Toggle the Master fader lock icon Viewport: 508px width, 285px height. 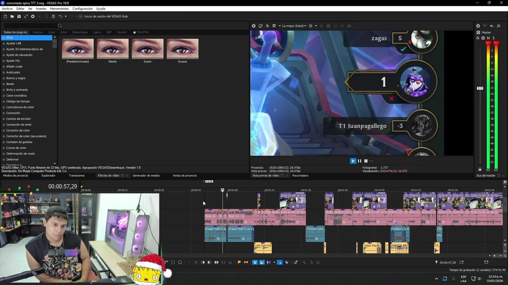480,169
